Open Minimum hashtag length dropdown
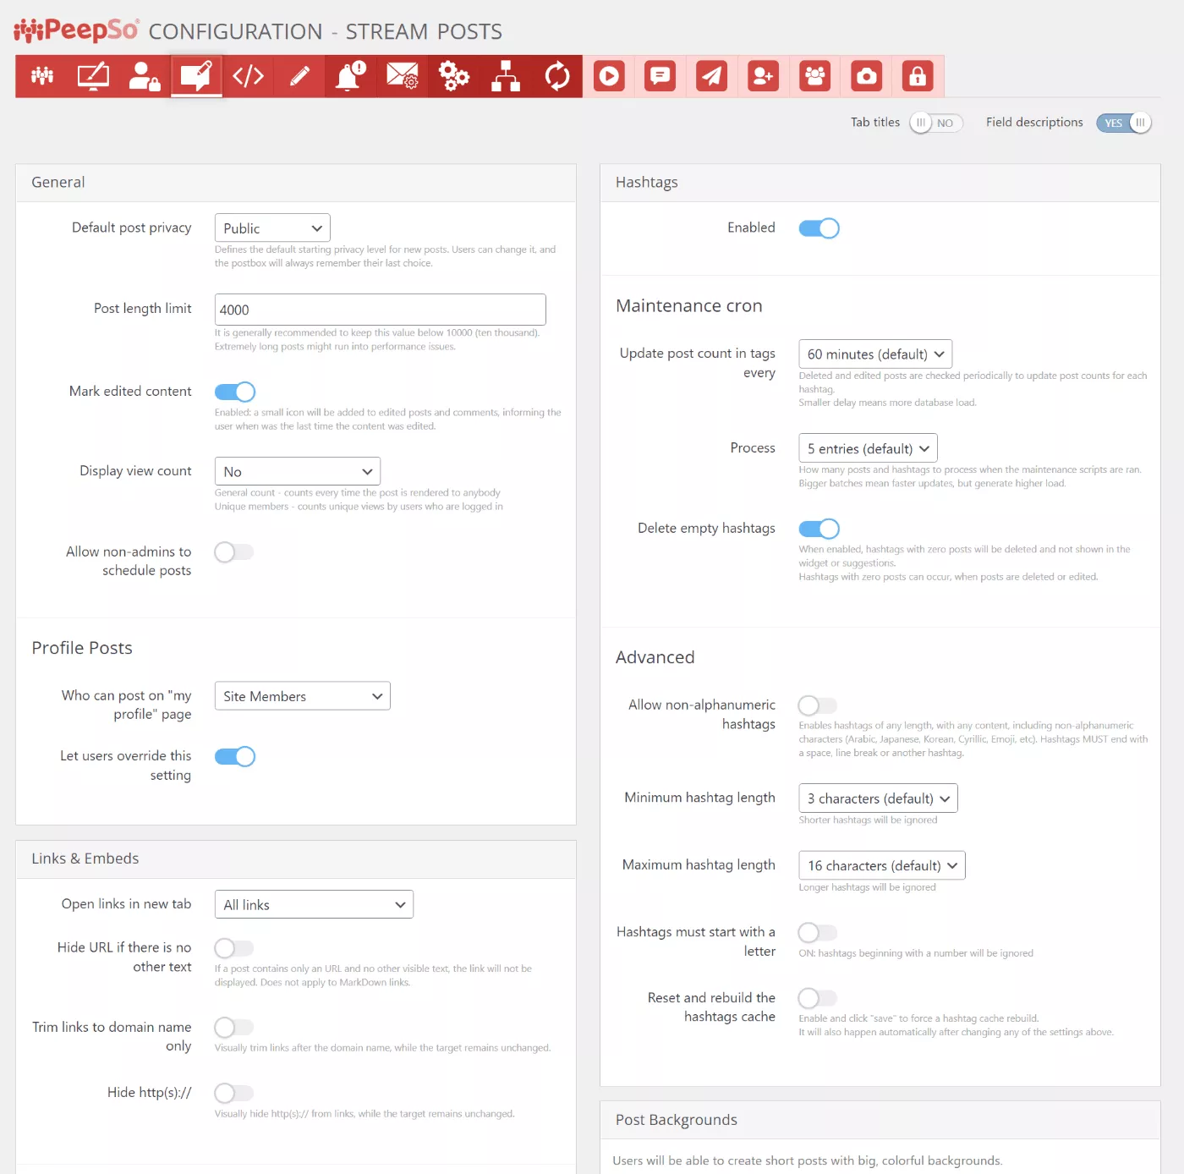 tap(879, 798)
